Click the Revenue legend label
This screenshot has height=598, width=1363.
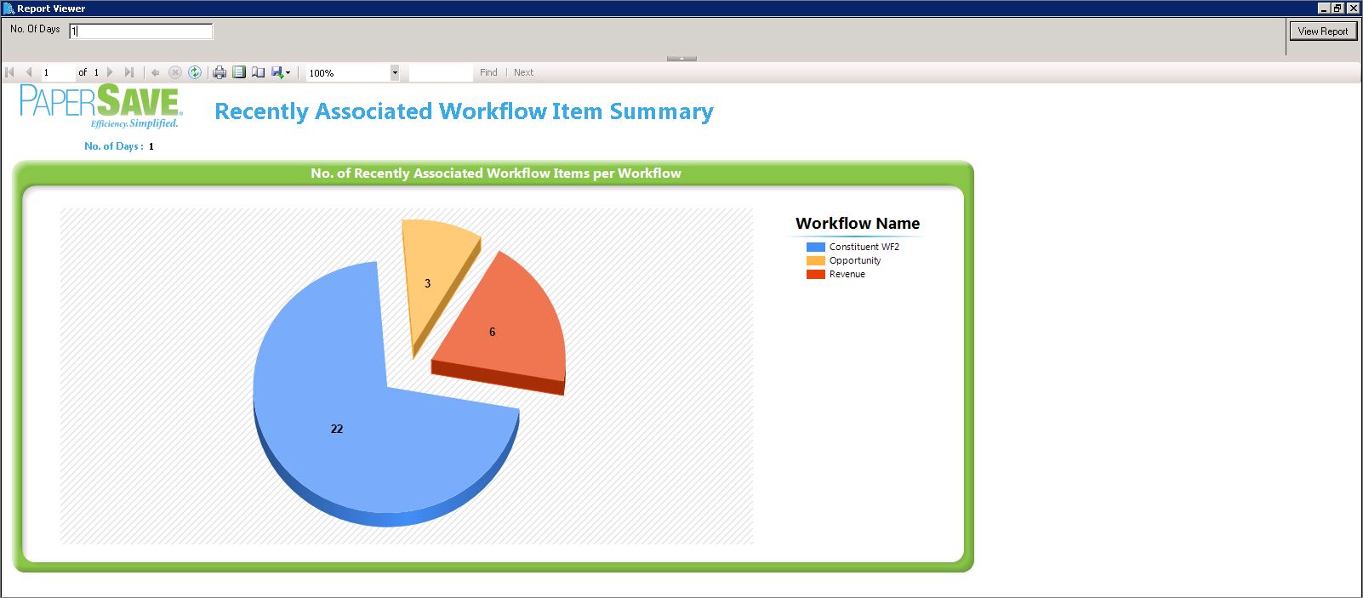847,274
